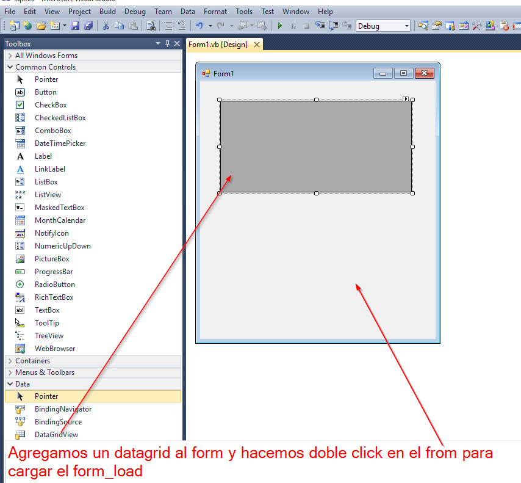Open the Debug configuration combo box
The width and height of the screenshot is (521, 483).
coord(383,26)
